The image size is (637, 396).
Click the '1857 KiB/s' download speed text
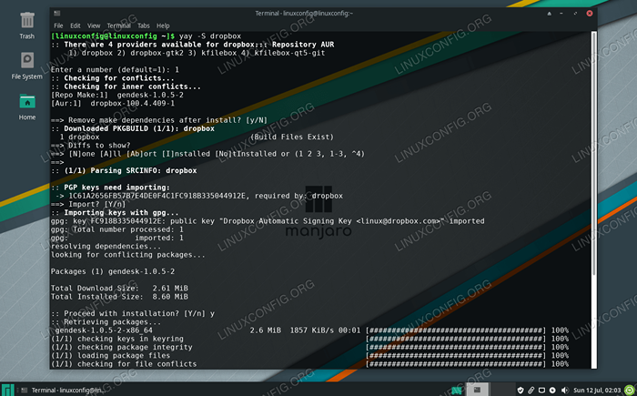click(x=311, y=330)
